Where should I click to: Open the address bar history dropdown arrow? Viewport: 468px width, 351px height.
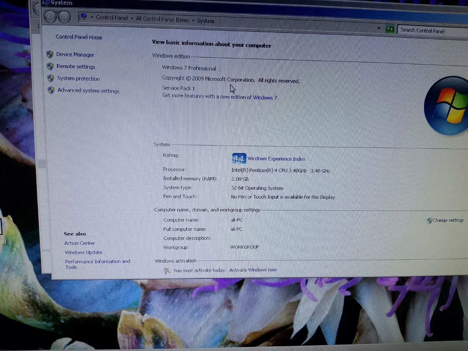[379, 28]
